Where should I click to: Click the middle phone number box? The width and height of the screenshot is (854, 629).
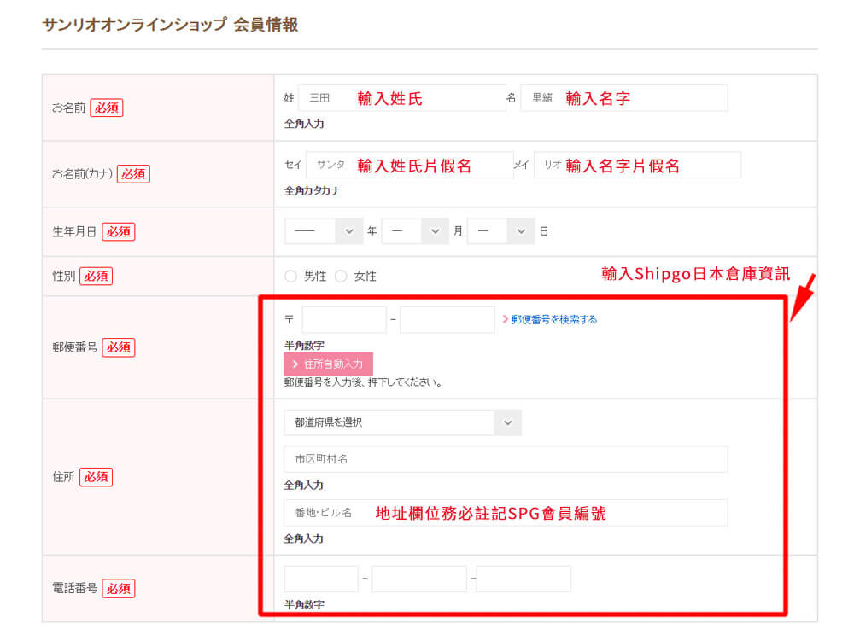pyautogui.click(x=419, y=579)
